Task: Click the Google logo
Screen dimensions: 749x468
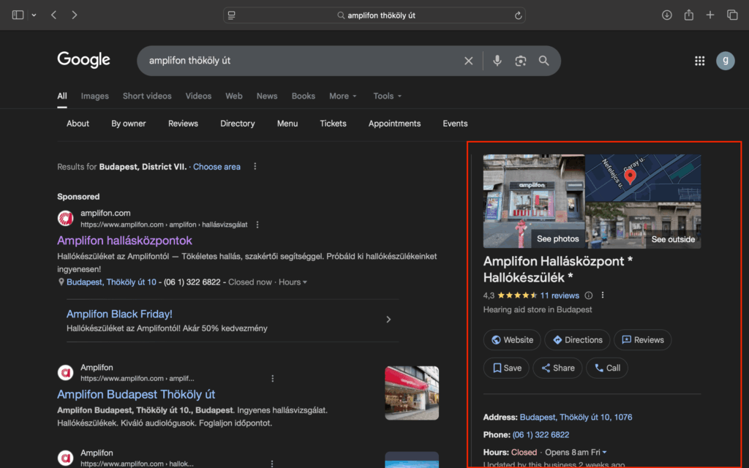Action: point(83,60)
